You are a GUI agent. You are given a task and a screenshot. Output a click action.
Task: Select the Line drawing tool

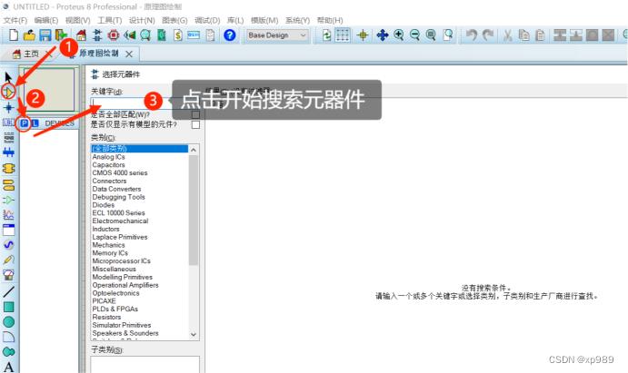click(8, 291)
